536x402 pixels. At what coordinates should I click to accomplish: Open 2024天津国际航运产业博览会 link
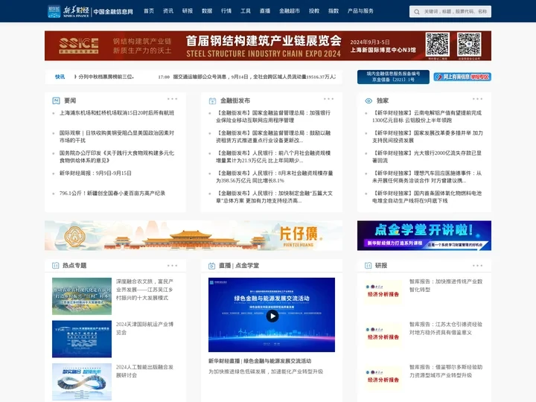coord(144,328)
